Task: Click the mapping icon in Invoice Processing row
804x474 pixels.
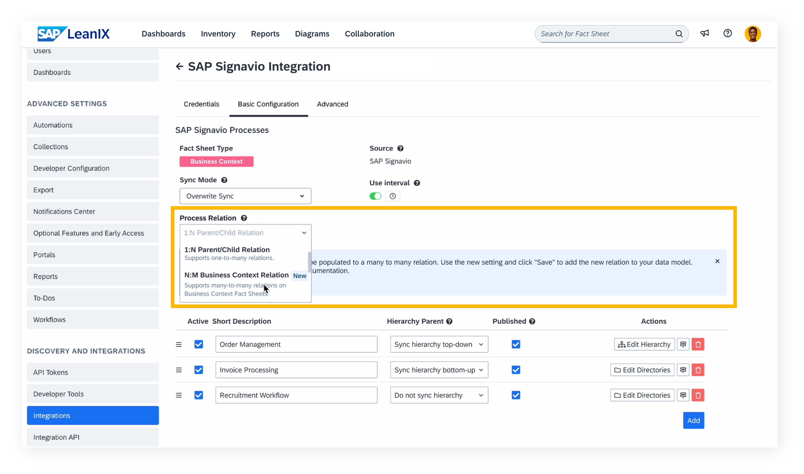Action: click(x=683, y=370)
